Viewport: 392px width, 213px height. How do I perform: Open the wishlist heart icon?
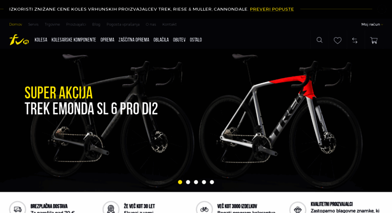click(338, 40)
